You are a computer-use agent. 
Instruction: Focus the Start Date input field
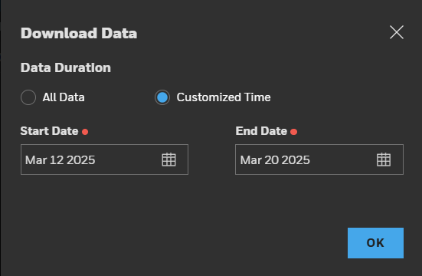[104, 159]
